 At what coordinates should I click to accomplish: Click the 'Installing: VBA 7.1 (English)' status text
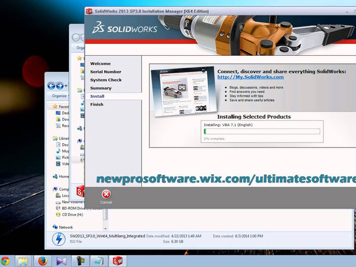(228, 125)
